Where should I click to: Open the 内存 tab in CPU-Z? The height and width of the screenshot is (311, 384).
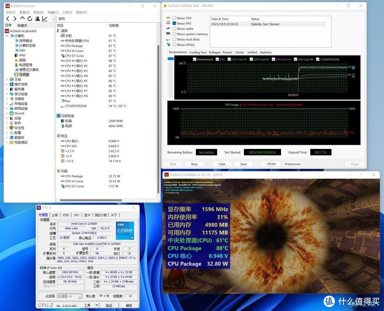[x=66, y=215]
